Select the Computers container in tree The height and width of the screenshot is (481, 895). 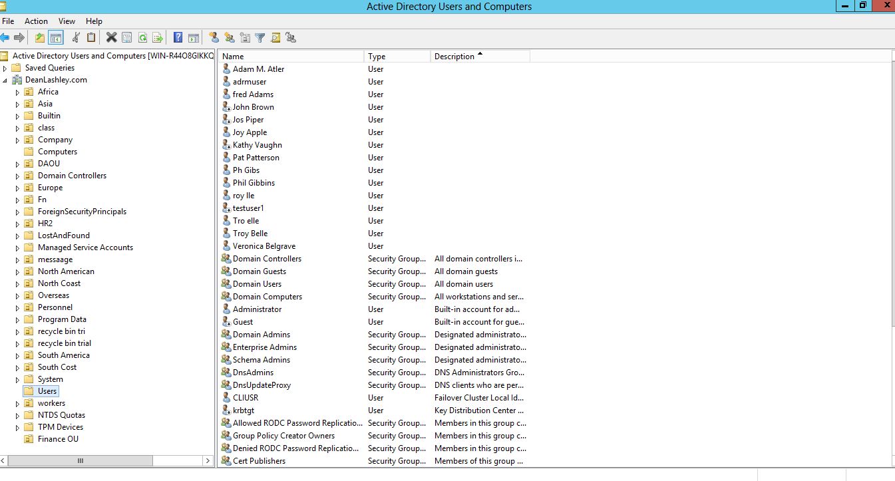coord(57,152)
